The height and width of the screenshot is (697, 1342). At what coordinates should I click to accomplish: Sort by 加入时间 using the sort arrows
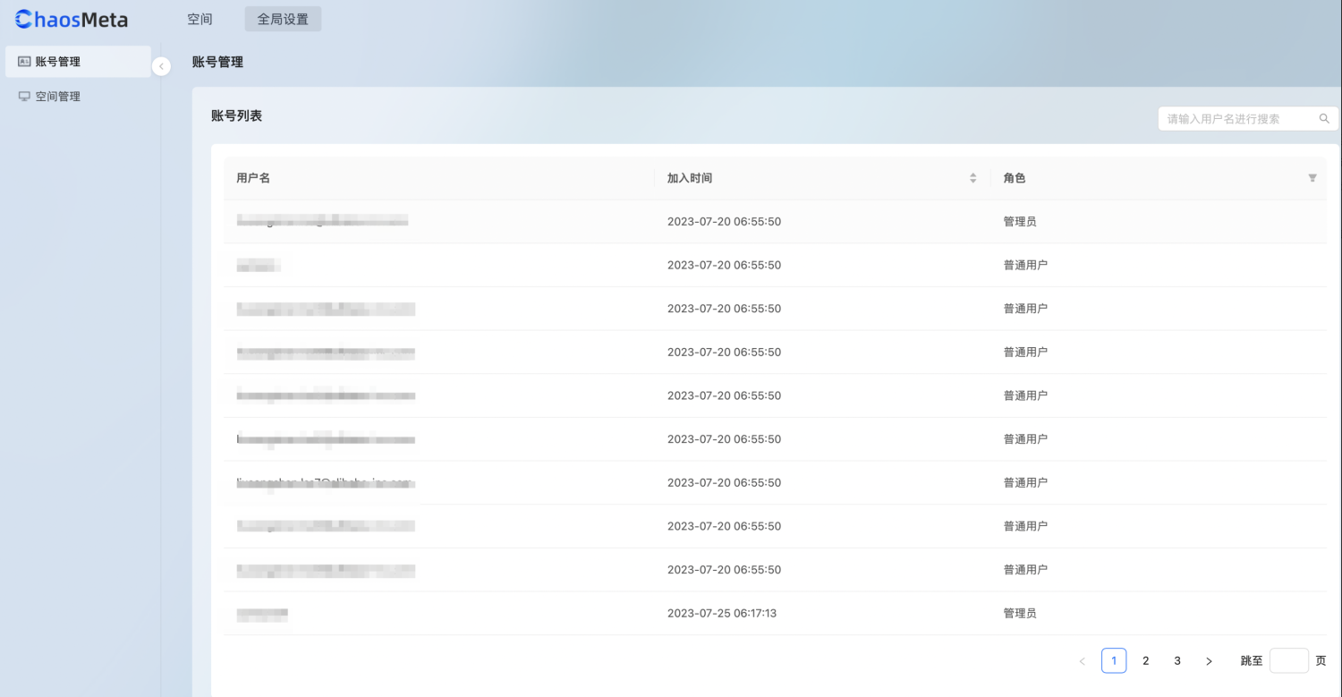[x=973, y=178]
